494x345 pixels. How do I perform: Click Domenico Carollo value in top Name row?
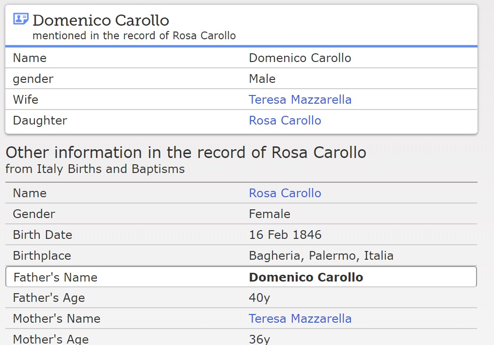click(x=300, y=58)
